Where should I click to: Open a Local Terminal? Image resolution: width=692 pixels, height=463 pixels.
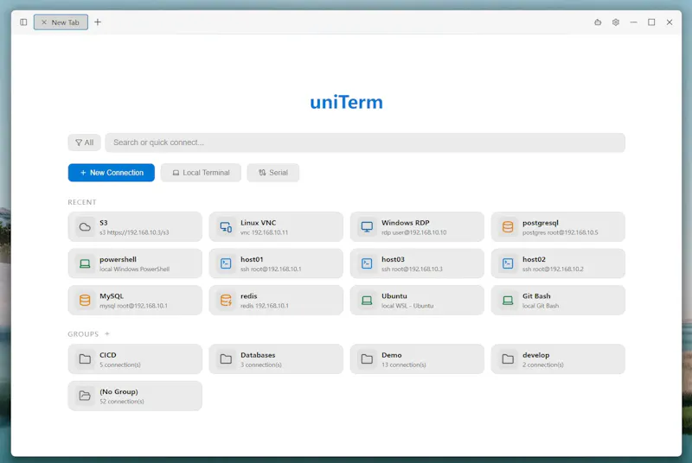pyautogui.click(x=201, y=173)
